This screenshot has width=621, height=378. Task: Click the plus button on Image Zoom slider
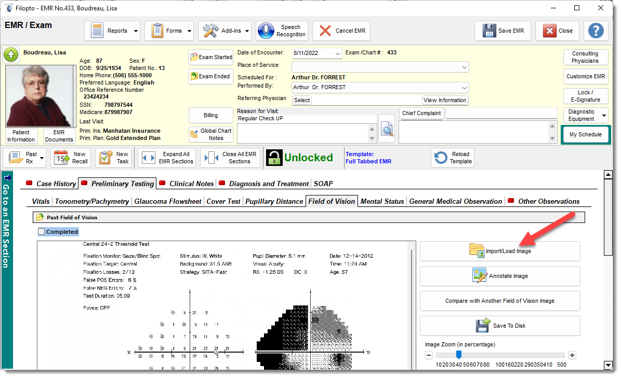[572, 355]
